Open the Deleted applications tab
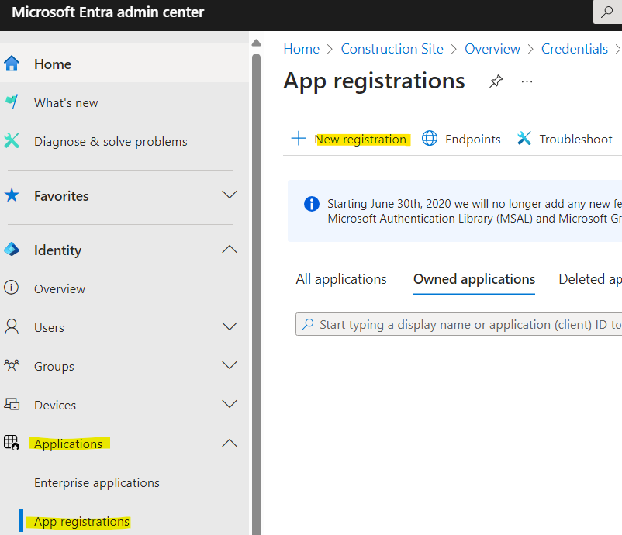 point(590,279)
